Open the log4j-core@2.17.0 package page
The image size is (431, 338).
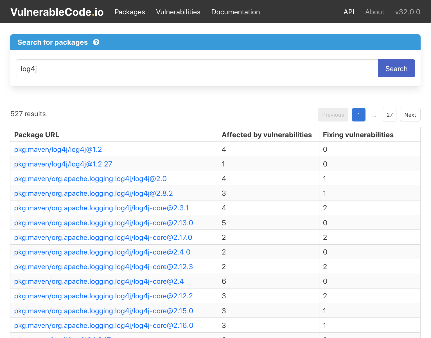103,237
